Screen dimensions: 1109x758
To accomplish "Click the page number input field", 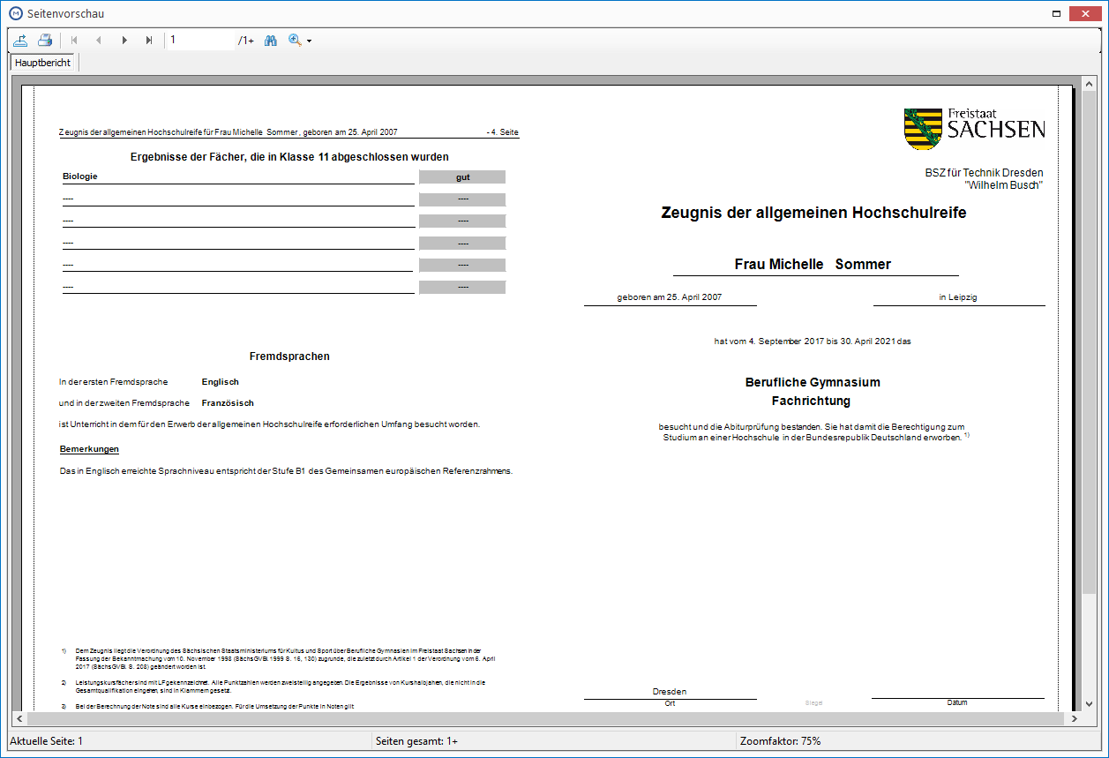I will (x=200, y=40).
